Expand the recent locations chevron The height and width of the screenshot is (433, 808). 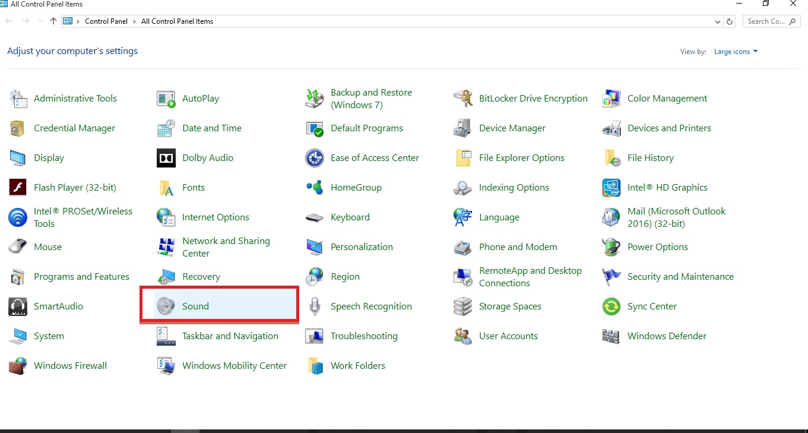pyautogui.click(x=41, y=21)
